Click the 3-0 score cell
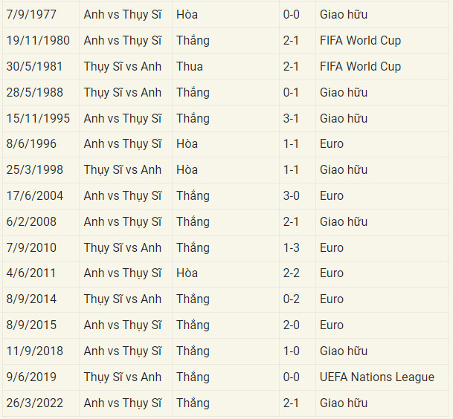The width and height of the screenshot is (453, 419). 292,195
